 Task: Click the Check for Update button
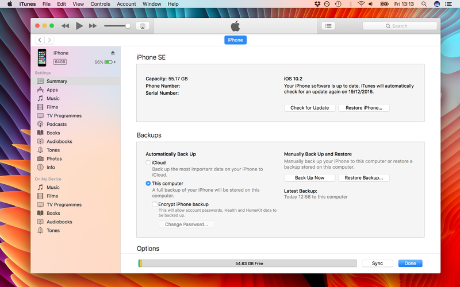tap(309, 108)
